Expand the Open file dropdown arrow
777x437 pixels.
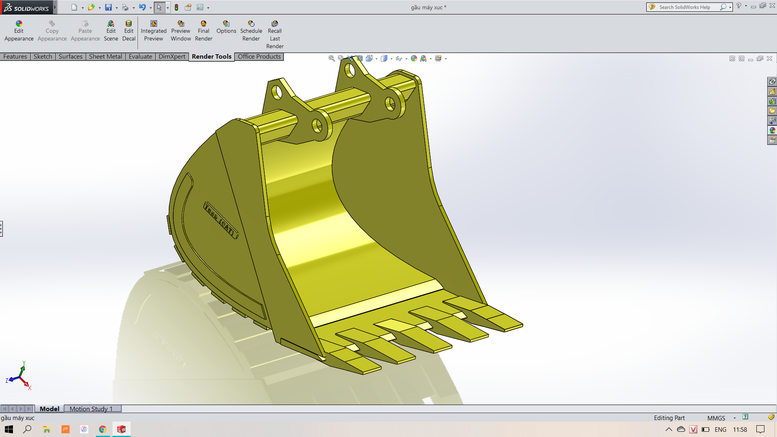point(100,8)
